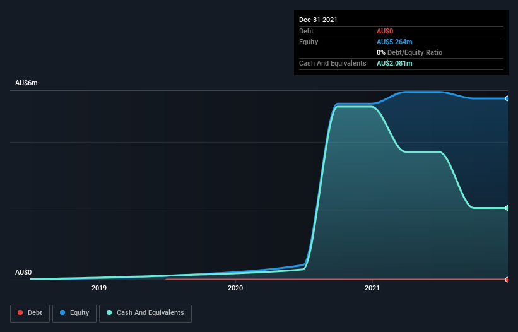518x332 pixels.
Task: Click the 2021 x-axis label
Action: 372,288
